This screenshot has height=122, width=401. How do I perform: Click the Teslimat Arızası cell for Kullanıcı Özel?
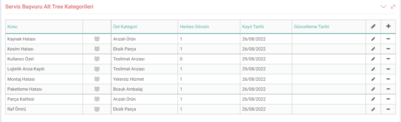(129, 59)
